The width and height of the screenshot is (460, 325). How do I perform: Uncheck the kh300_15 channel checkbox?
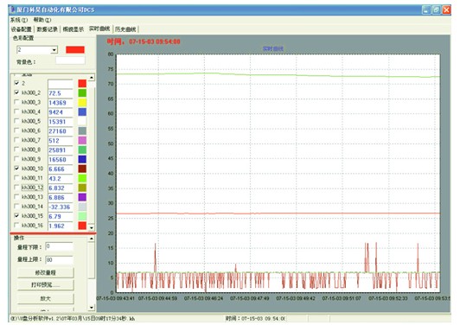tap(16, 215)
